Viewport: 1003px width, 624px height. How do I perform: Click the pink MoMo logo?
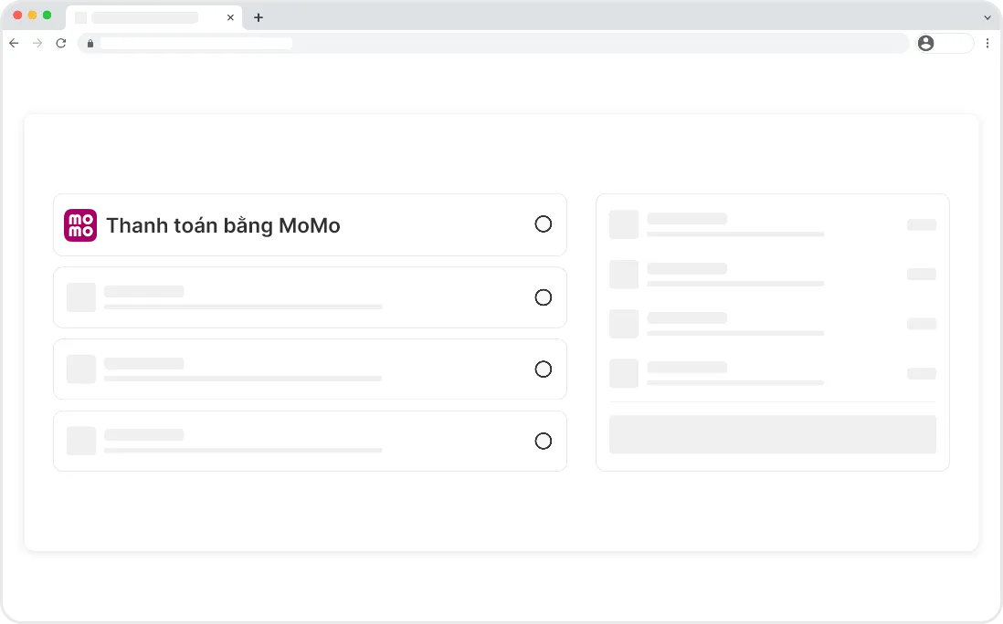[80, 224]
